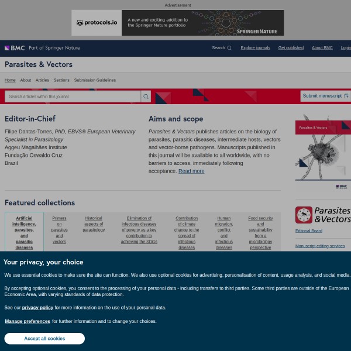
Task: Type in the journal article search field
Action: [x=73, y=97]
